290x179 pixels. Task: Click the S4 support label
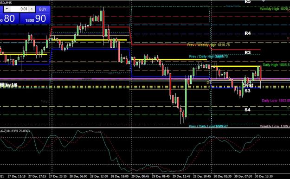[x=247, y=110]
